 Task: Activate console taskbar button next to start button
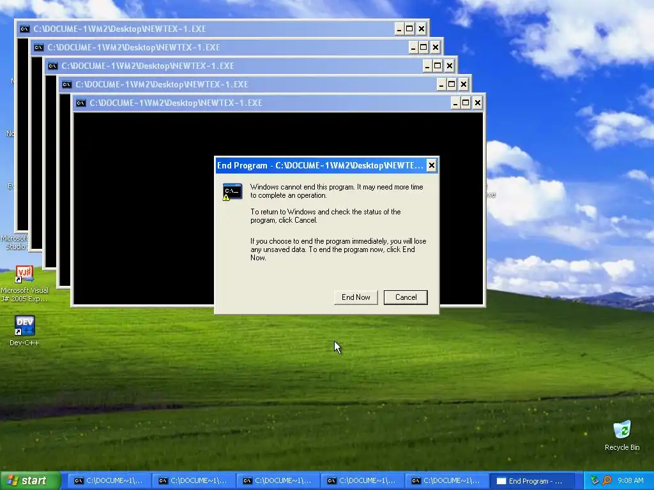pyautogui.click(x=109, y=481)
